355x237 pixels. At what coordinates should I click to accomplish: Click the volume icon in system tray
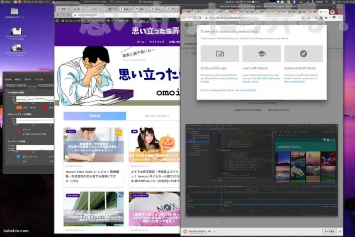point(327,2)
